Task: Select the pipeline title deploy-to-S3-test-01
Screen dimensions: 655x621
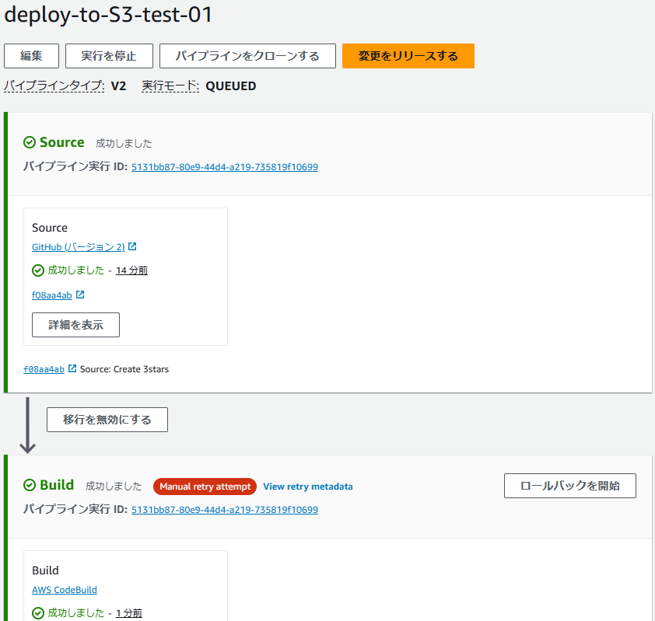Action: [108, 15]
